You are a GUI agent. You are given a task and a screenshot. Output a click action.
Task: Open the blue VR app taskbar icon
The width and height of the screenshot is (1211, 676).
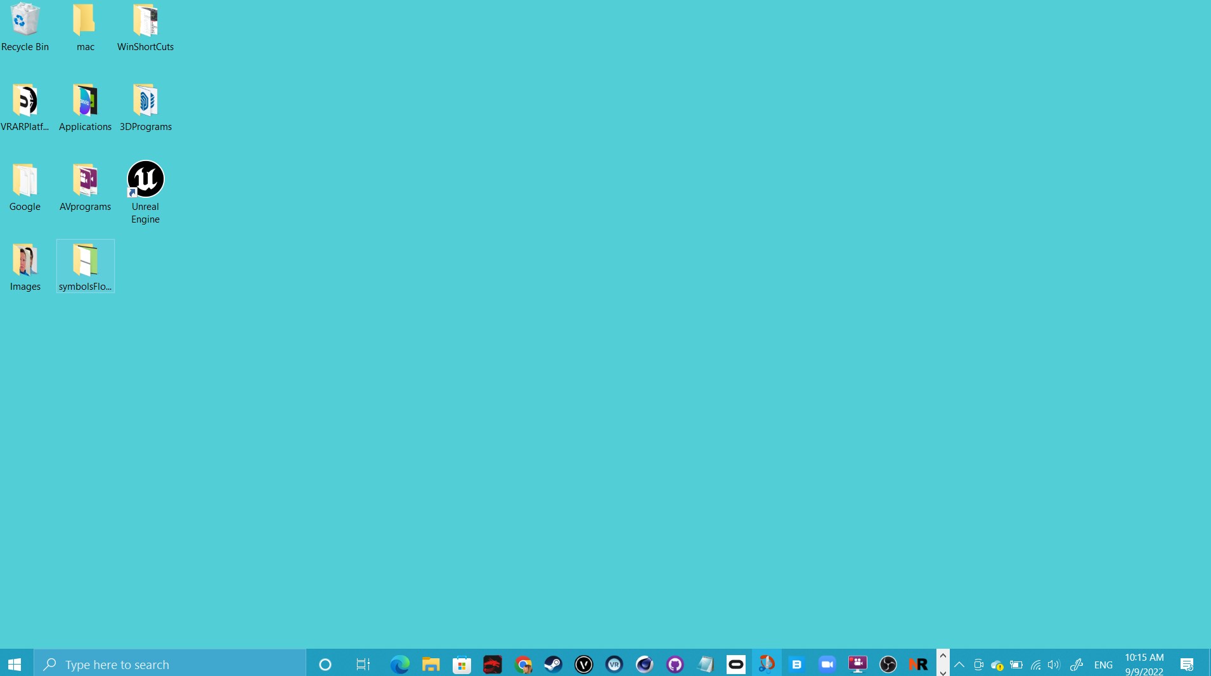point(614,664)
